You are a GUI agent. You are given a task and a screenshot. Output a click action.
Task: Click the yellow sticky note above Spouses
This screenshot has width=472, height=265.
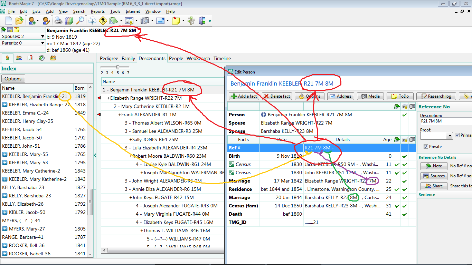pos(16,30)
